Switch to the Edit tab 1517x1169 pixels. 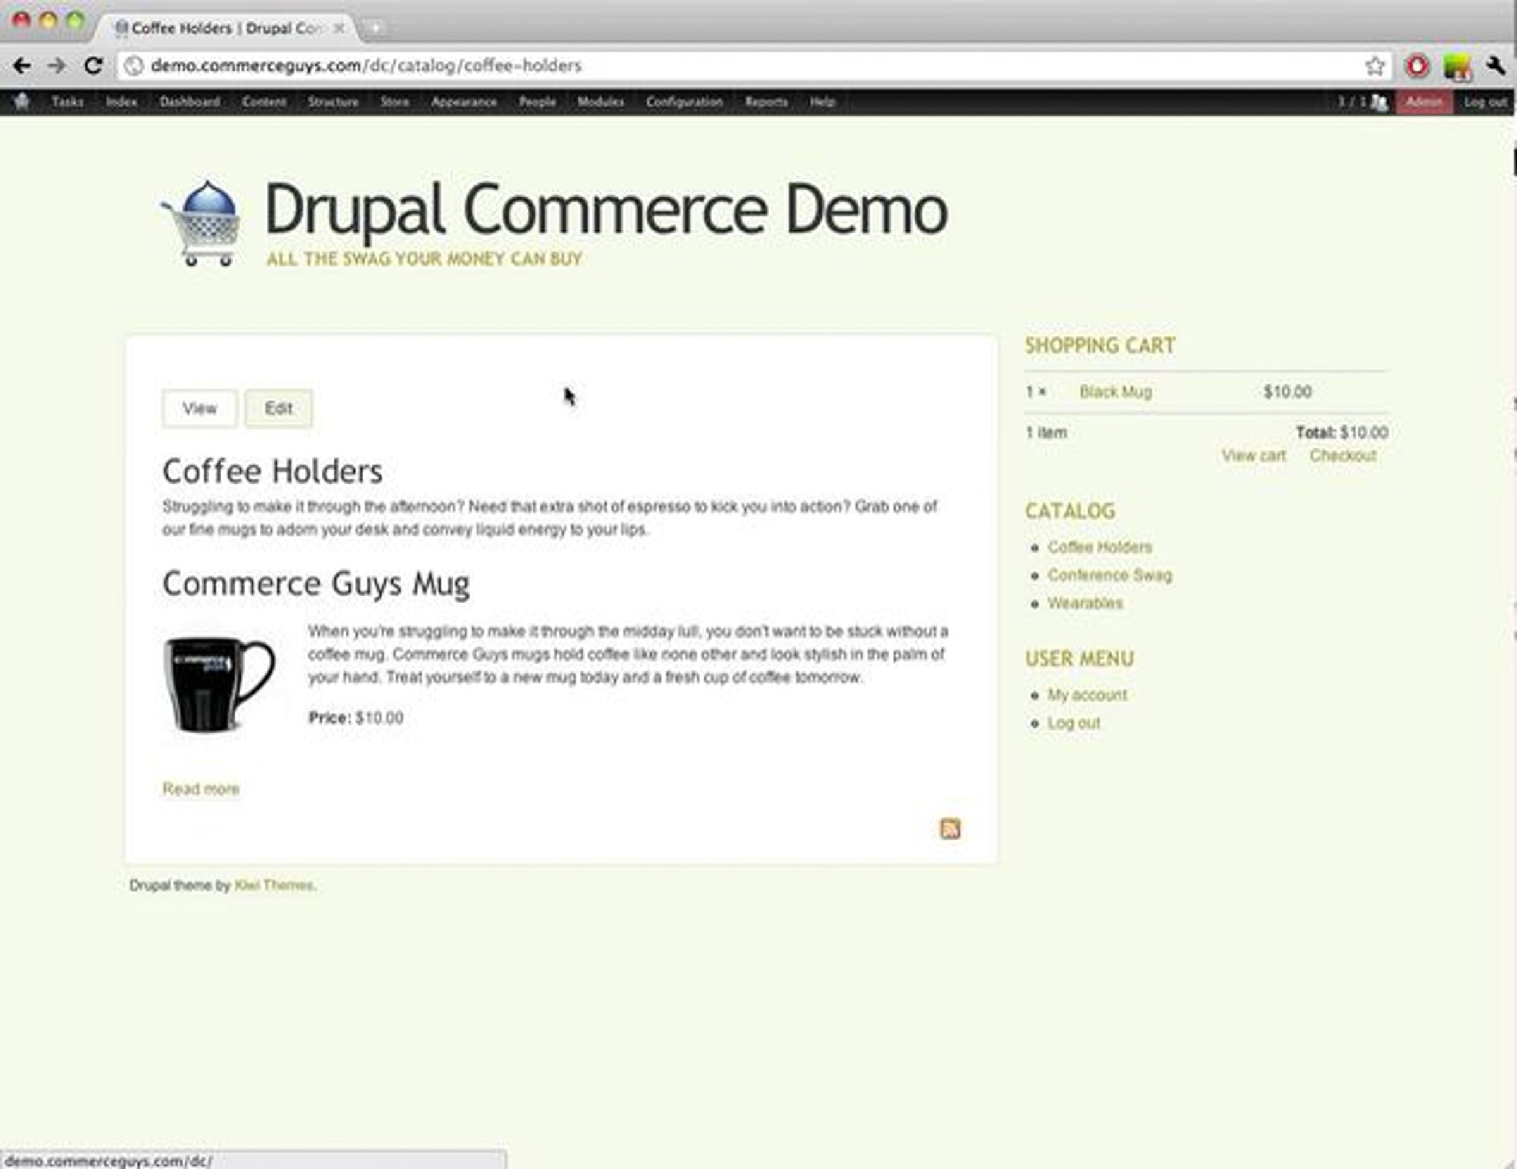point(279,408)
